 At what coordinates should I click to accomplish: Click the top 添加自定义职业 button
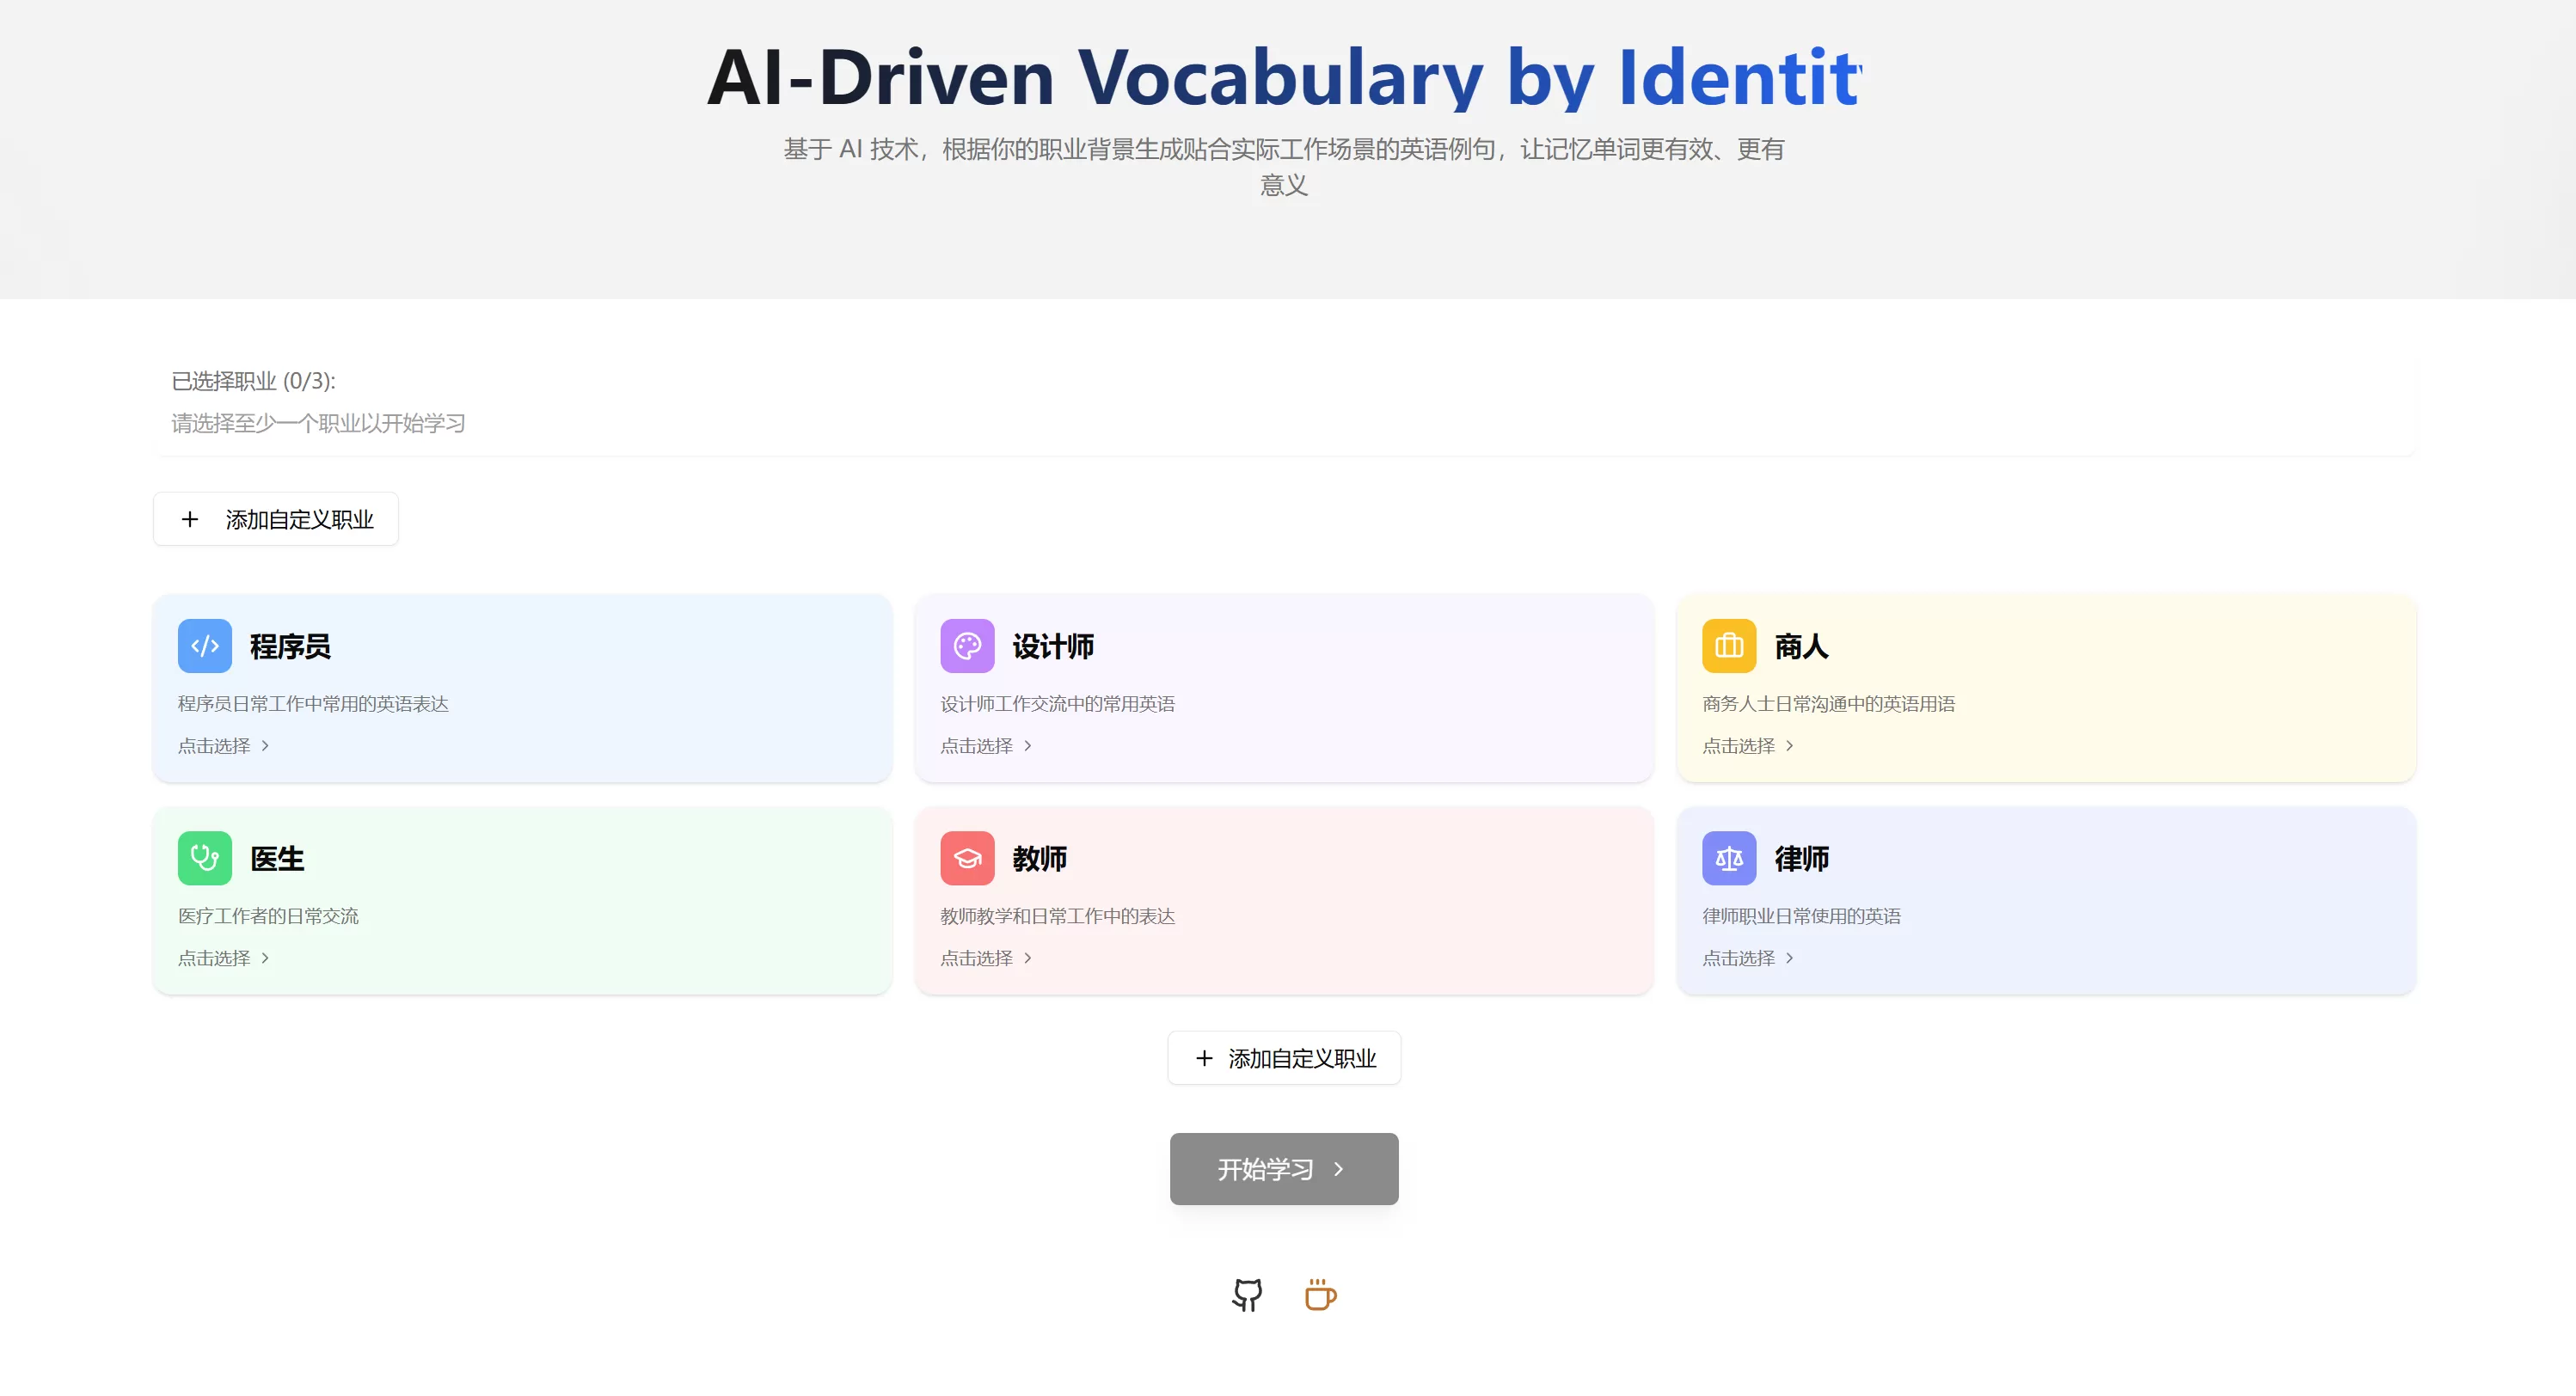pyautogui.click(x=275, y=519)
